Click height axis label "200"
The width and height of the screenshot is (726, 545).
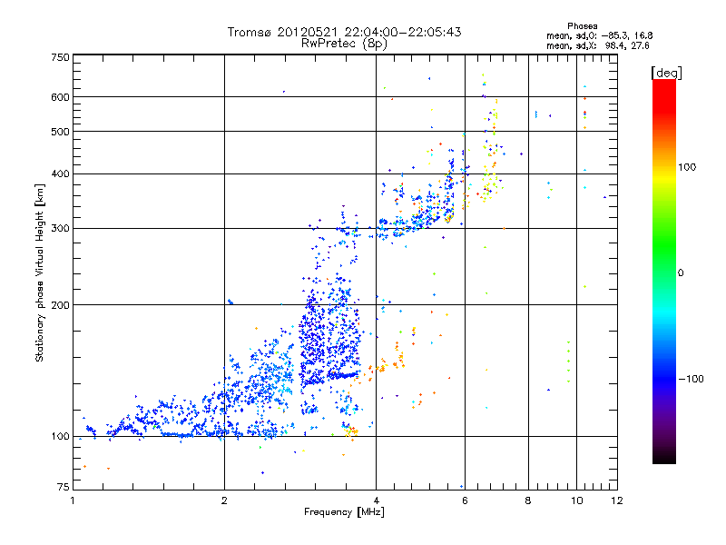coord(60,305)
